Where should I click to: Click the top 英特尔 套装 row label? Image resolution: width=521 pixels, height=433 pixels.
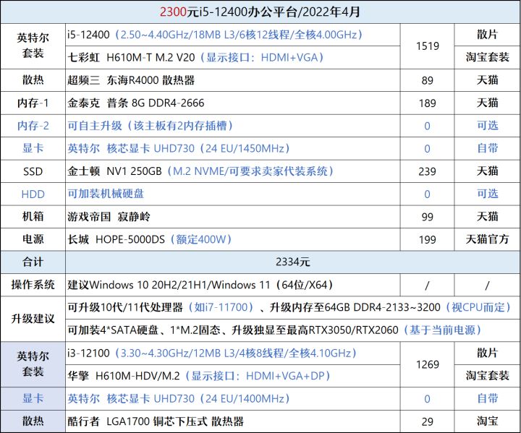(x=33, y=46)
